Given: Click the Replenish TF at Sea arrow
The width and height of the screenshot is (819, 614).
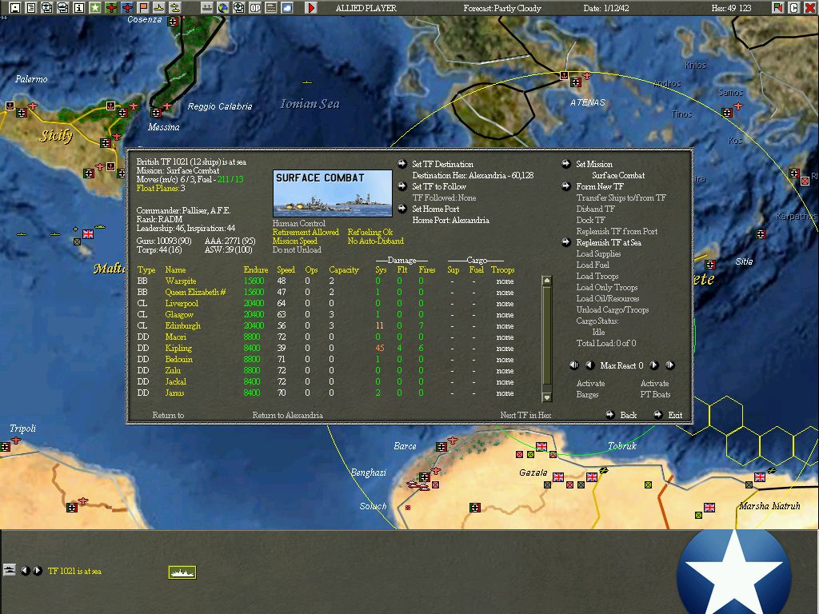Looking at the screenshot, I should (565, 241).
